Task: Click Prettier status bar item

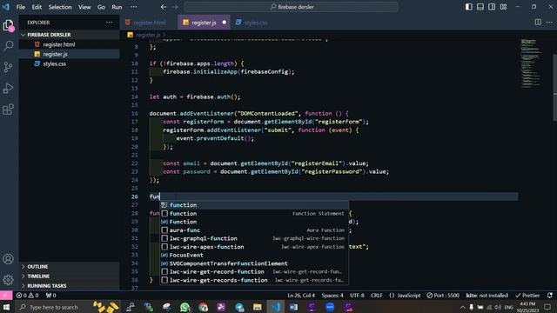Action: (527, 296)
